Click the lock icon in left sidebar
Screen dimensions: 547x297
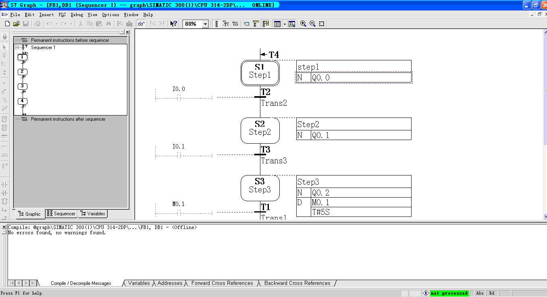(5, 37)
